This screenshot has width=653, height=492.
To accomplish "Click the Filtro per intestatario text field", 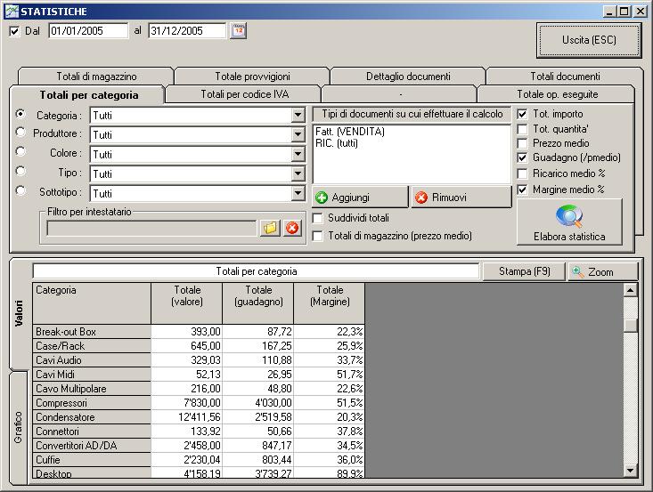I will 151,228.
